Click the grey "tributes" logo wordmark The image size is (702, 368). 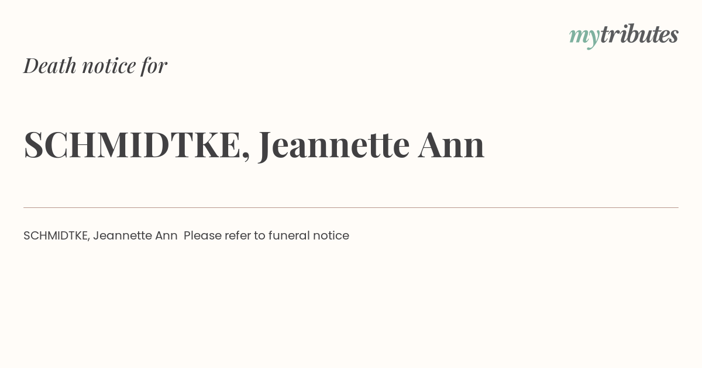[639, 34]
